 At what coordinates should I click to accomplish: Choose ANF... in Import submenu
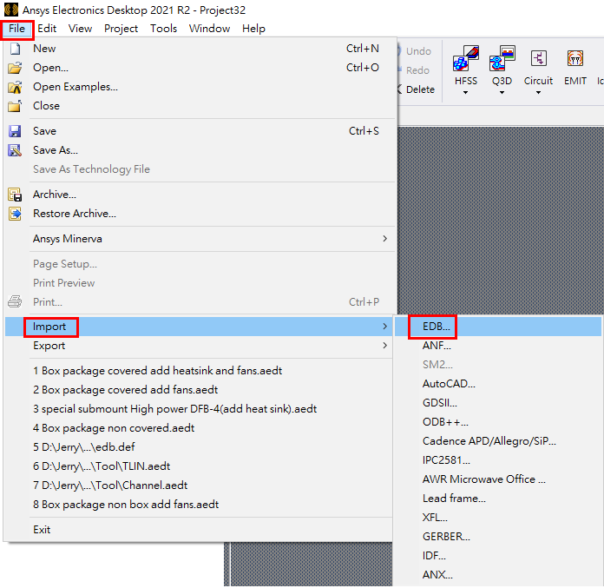[x=497, y=346]
